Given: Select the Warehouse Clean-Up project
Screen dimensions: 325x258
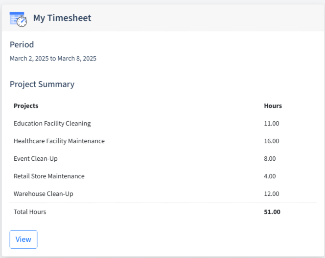Looking at the screenshot, I should (x=44, y=194).
